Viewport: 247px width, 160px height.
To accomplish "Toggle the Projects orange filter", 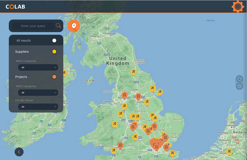I will [54, 77].
